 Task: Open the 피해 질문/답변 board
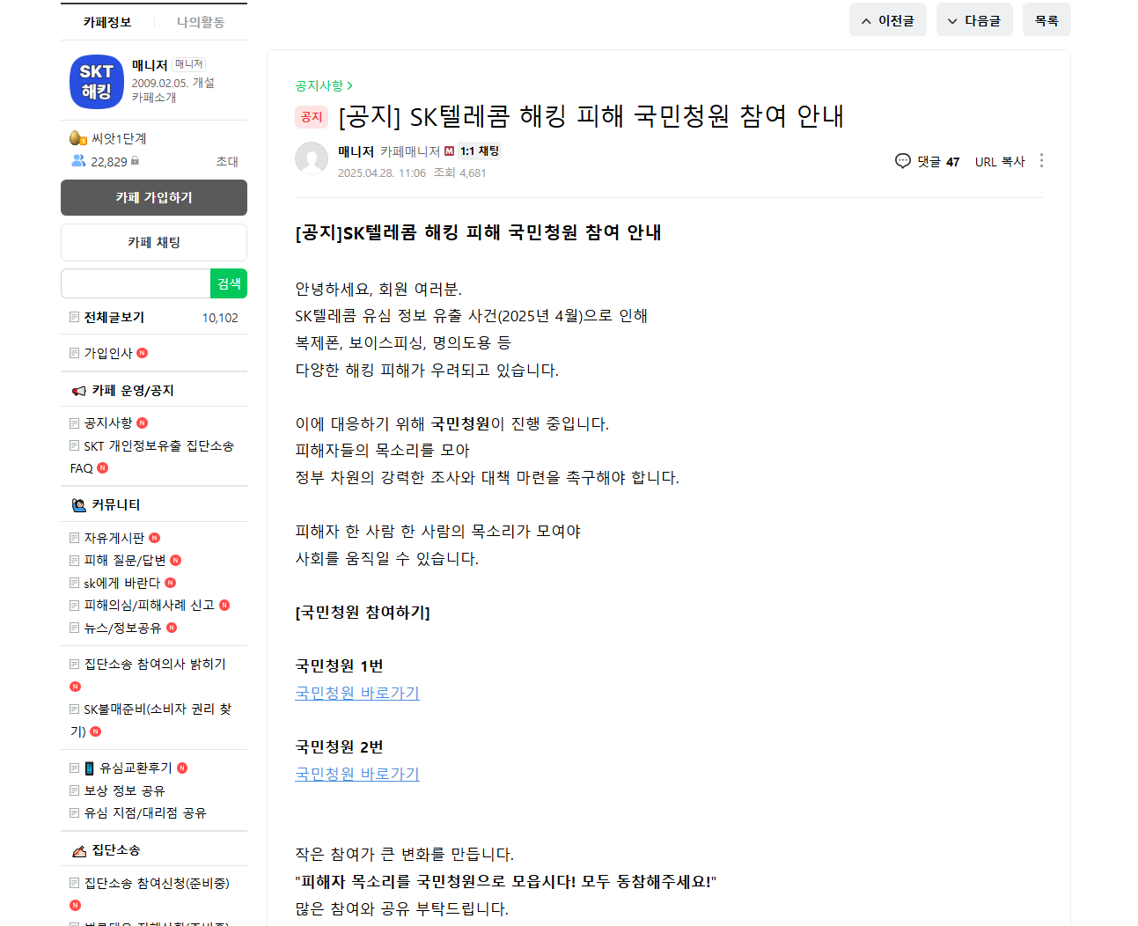125,561
